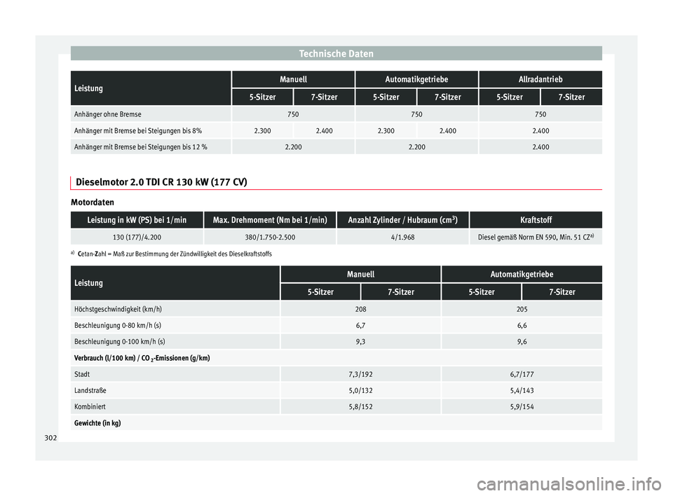Click page number '302'

(x=50, y=438)
